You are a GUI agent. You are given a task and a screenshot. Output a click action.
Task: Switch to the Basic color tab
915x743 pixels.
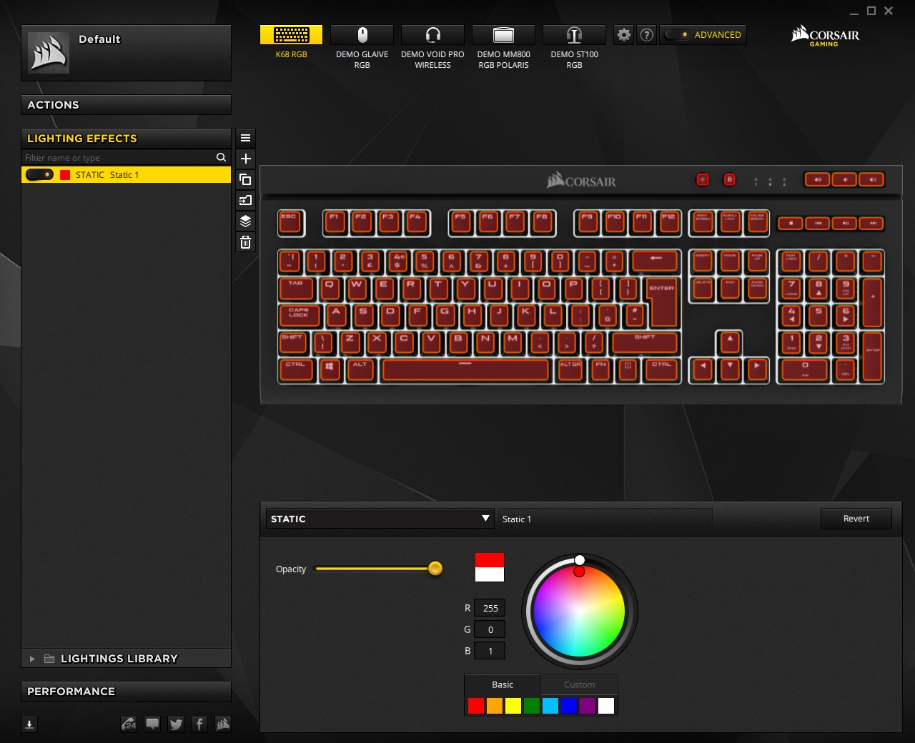pos(503,684)
